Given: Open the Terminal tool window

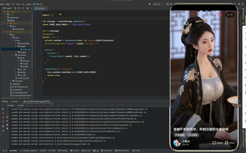Looking at the screenshot, I should tap(75, 151).
